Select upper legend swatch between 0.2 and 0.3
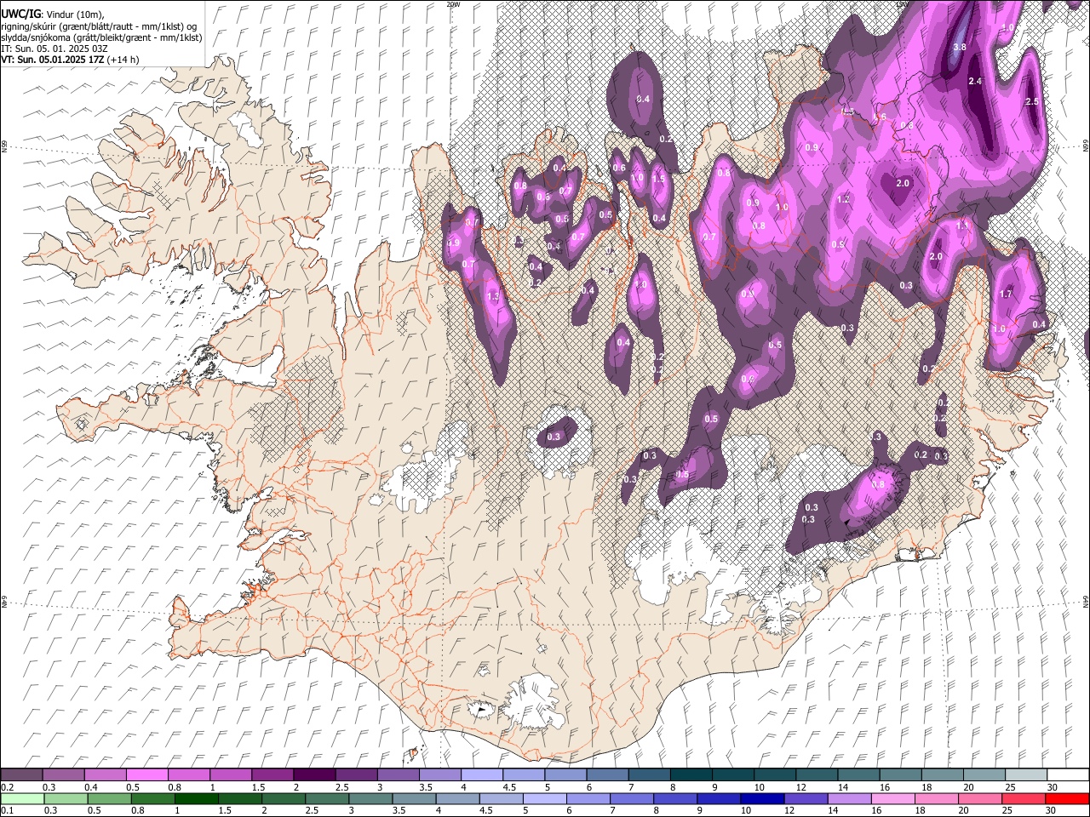1090x817 pixels. click(x=21, y=774)
